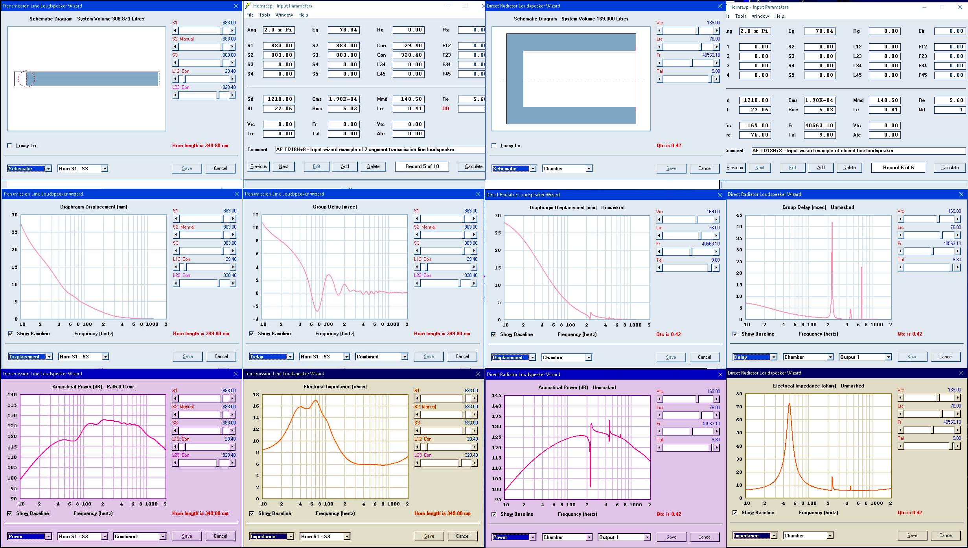The width and height of the screenshot is (968, 548).
Task: Open the Delay dropdown in the Group Delay Unmasked window
Action: [x=774, y=357]
